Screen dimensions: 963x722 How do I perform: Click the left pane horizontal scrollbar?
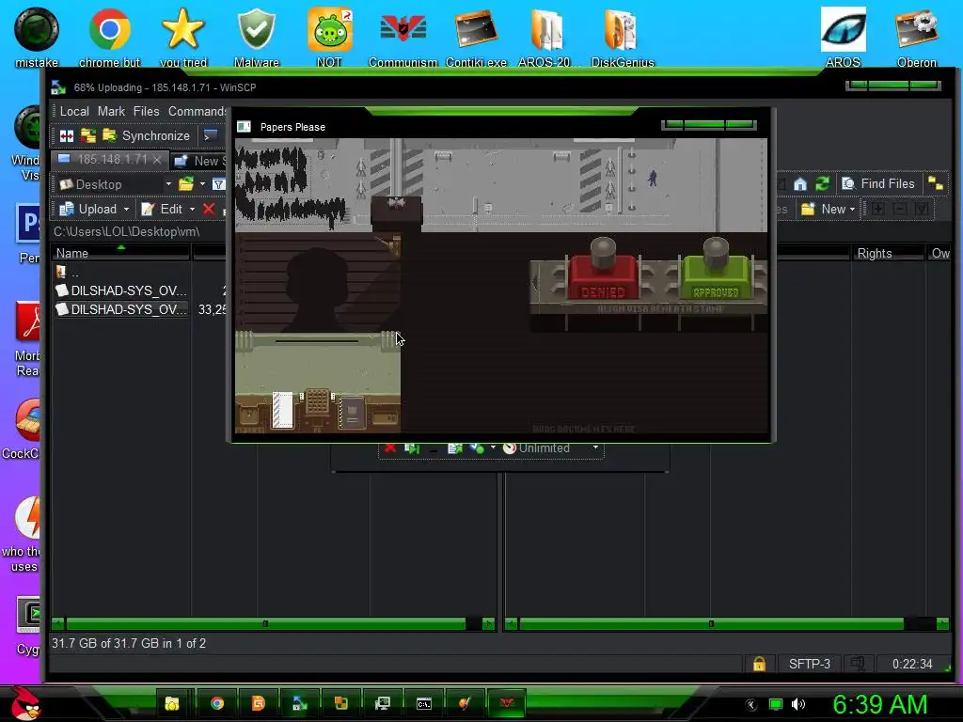pos(265,624)
